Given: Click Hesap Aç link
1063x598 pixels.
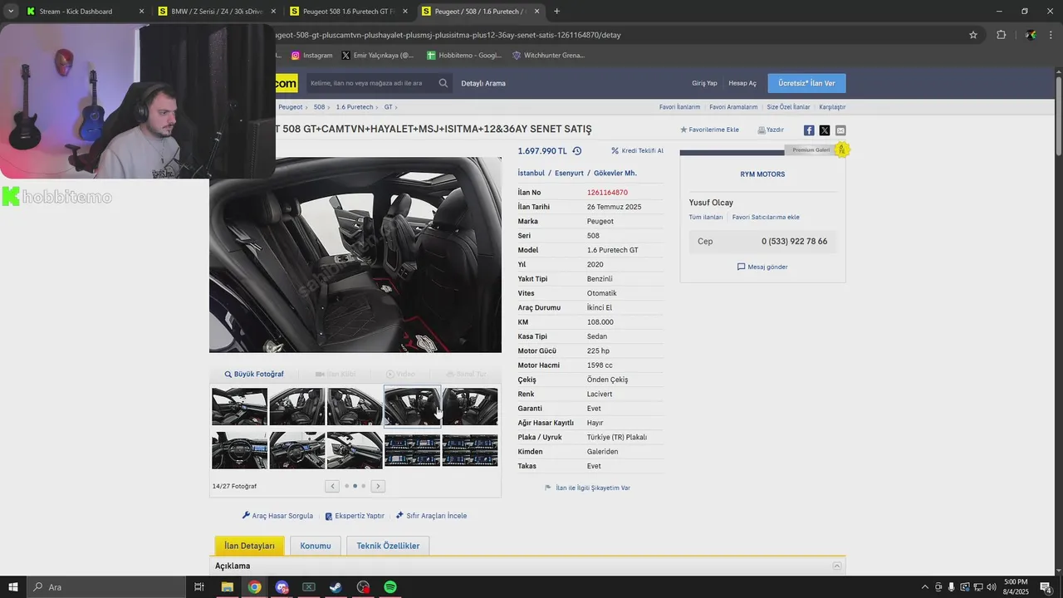Looking at the screenshot, I should (x=742, y=83).
